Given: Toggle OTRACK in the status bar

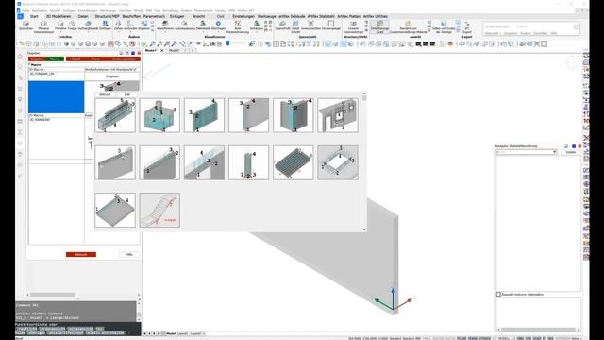Looking at the screenshot, I should (484, 338).
